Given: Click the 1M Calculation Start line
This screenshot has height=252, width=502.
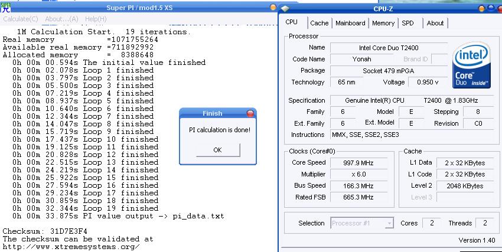Looking at the screenshot, I should tap(103, 32).
